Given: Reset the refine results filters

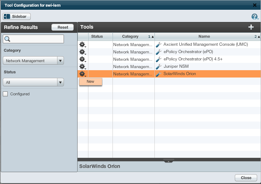Looking at the screenshot, I should (63, 27).
